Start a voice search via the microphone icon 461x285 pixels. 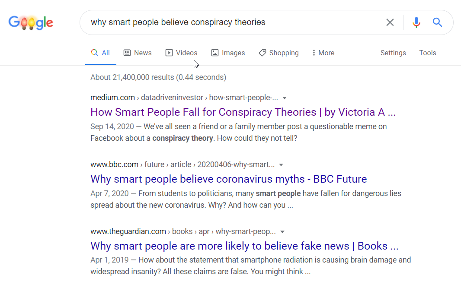pos(416,22)
